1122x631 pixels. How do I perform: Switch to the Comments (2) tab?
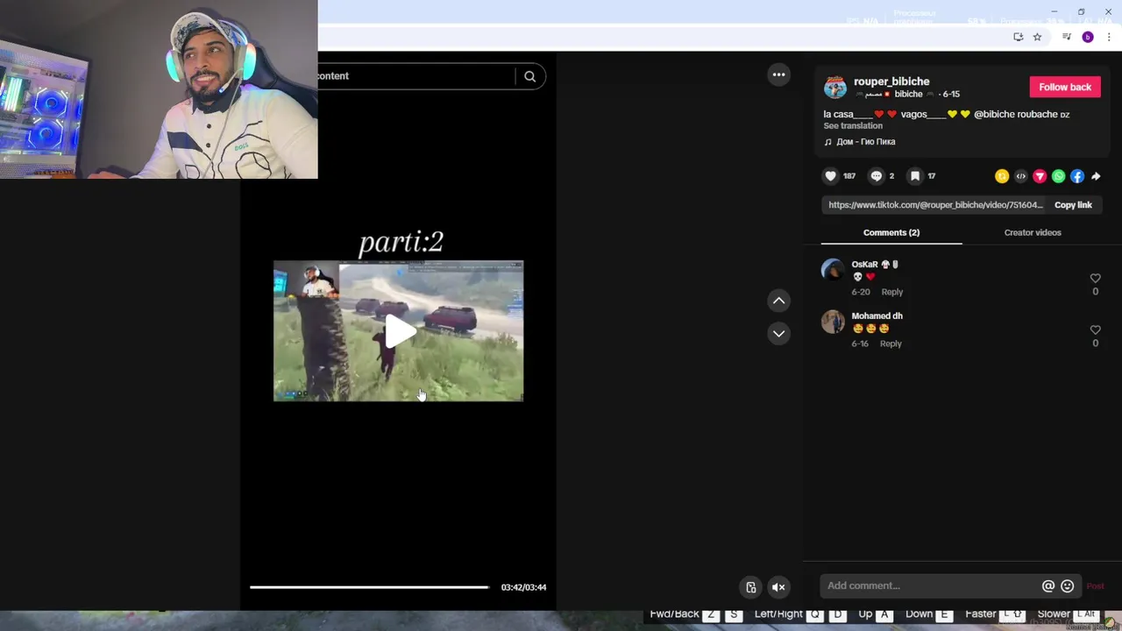pyautogui.click(x=891, y=232)
